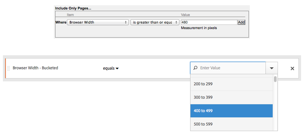Click the drag handle beside Browser Width - Bucketed
Image resolution: width=304 pixels, height=135 pixels.
pyautogui.click(x=8, y=68)
